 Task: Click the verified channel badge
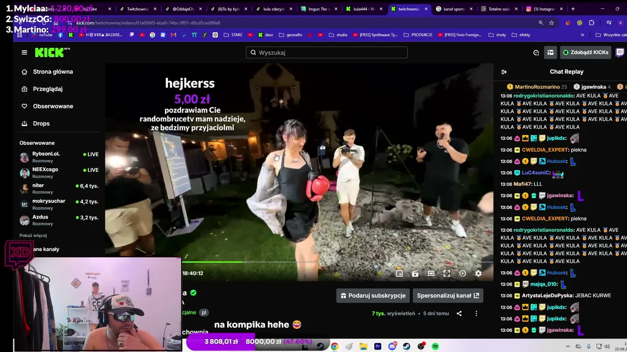click(x=193, y=293)
